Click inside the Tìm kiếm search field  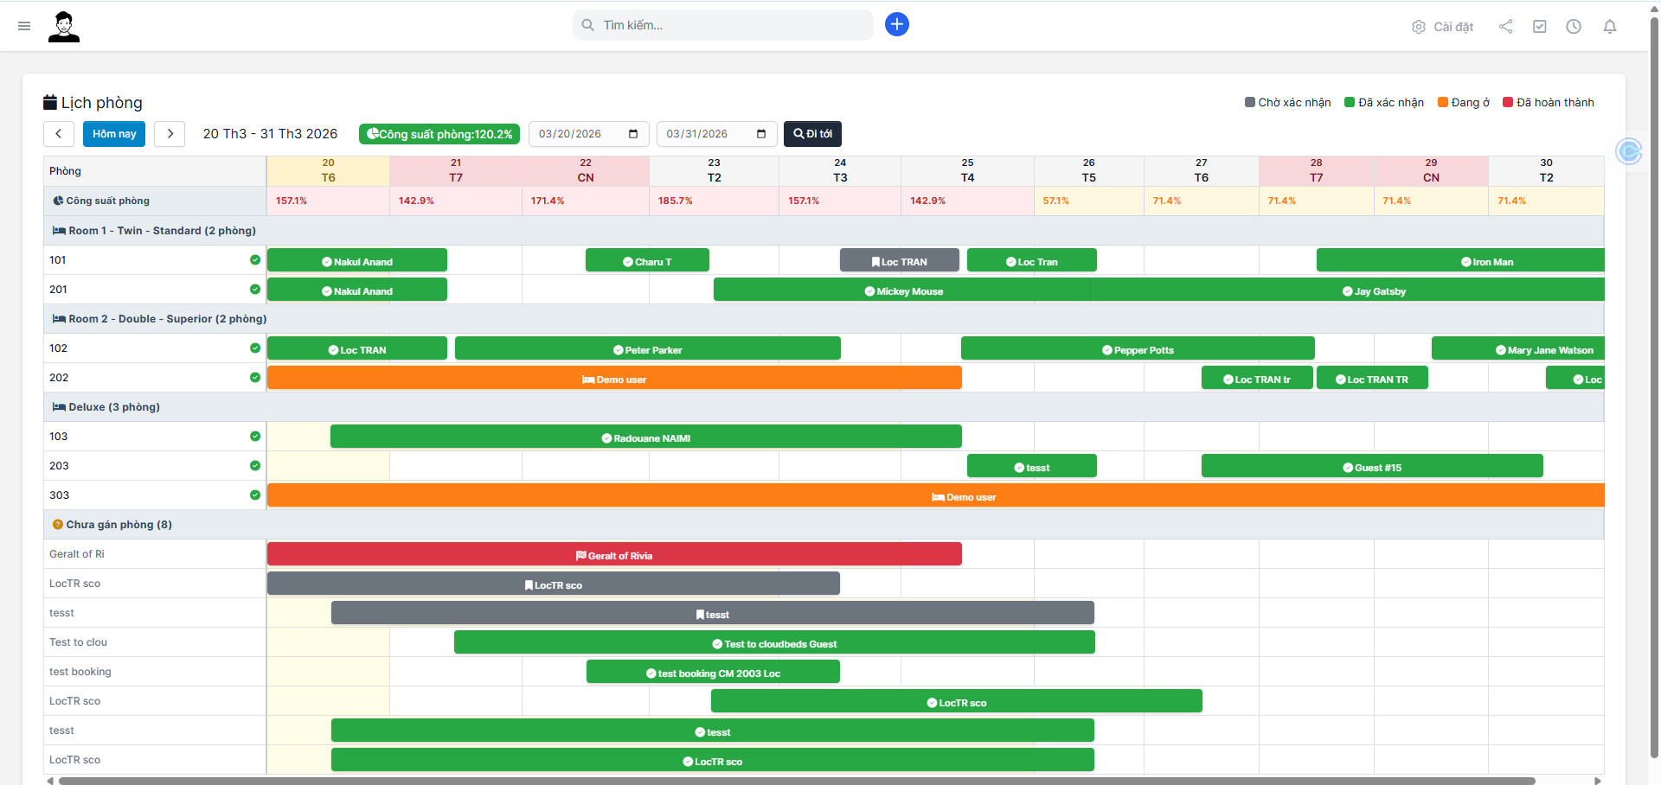pos(722,24)
